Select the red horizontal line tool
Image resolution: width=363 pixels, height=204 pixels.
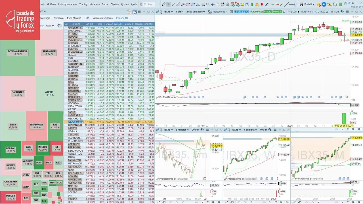coord(277,4)
